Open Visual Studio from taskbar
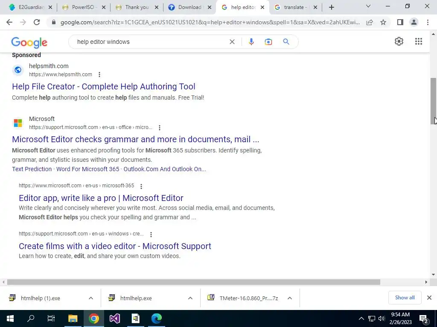Image resolution: width=437 pixels, height=327 pixels. point(114,318)
